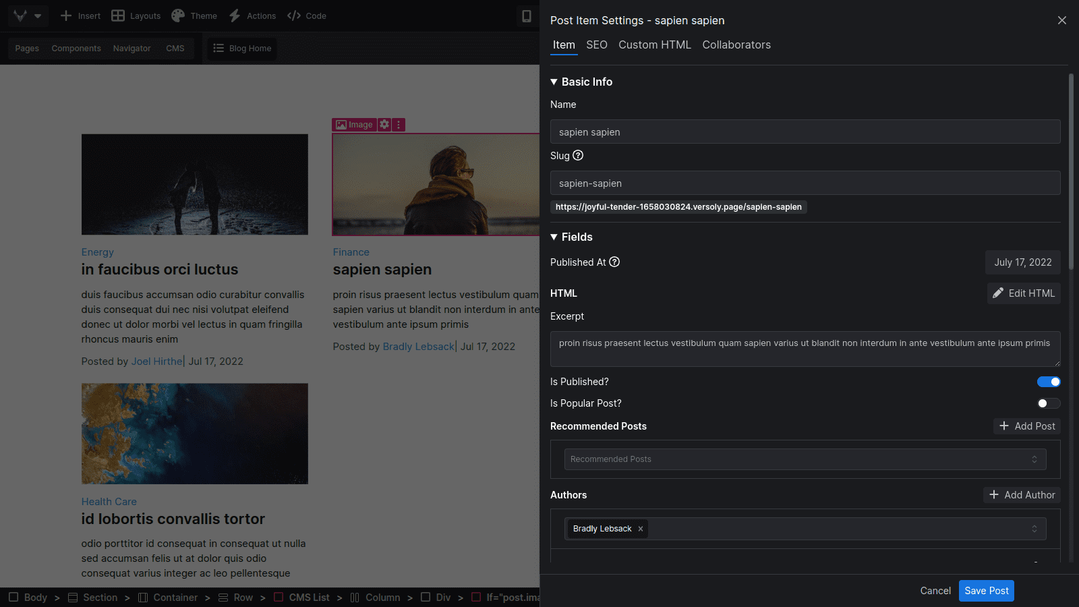Click the Add Post button
Viewport: 1079px width, 607px height.
click(1027, 426)
